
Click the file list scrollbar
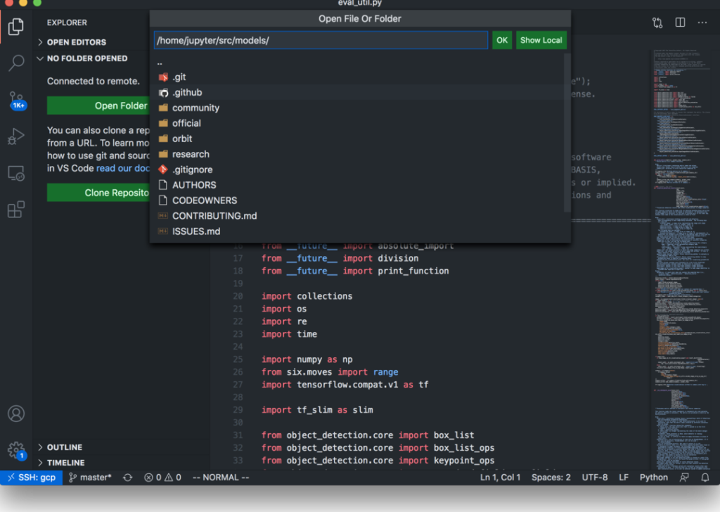pos(567,134)
